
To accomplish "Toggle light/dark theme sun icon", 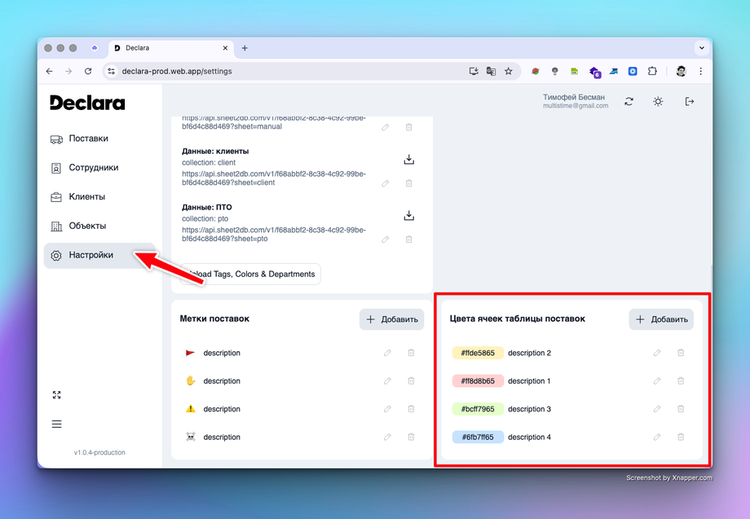I will click(x=658, y=101).
